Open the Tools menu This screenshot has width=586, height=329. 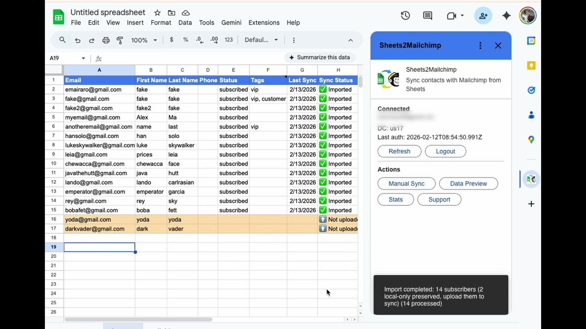(206, 22)
